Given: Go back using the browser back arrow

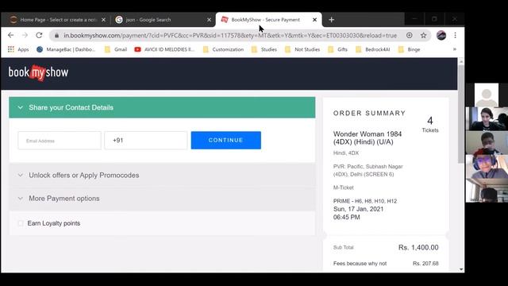Looking at the screenshot, I should [x=10, y=35].
